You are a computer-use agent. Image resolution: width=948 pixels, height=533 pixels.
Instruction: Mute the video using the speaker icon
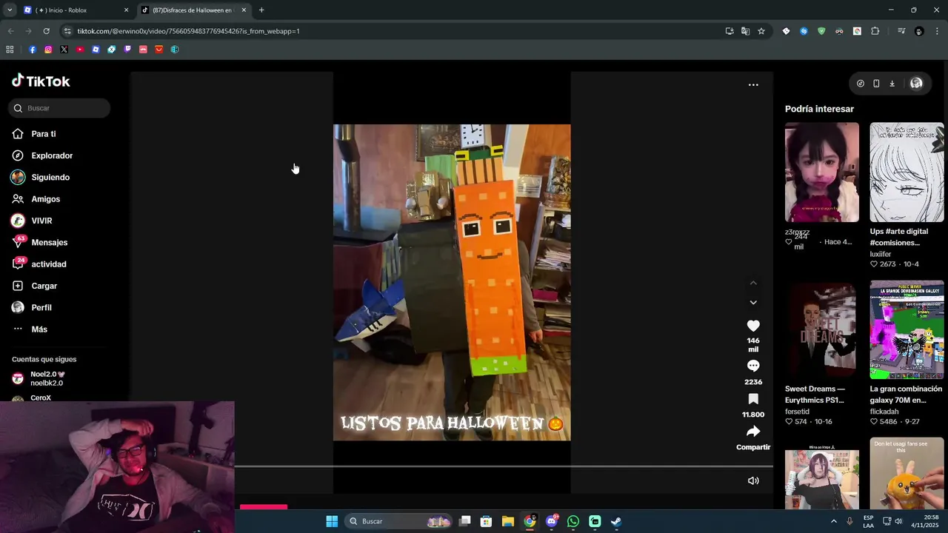(753, 480)
